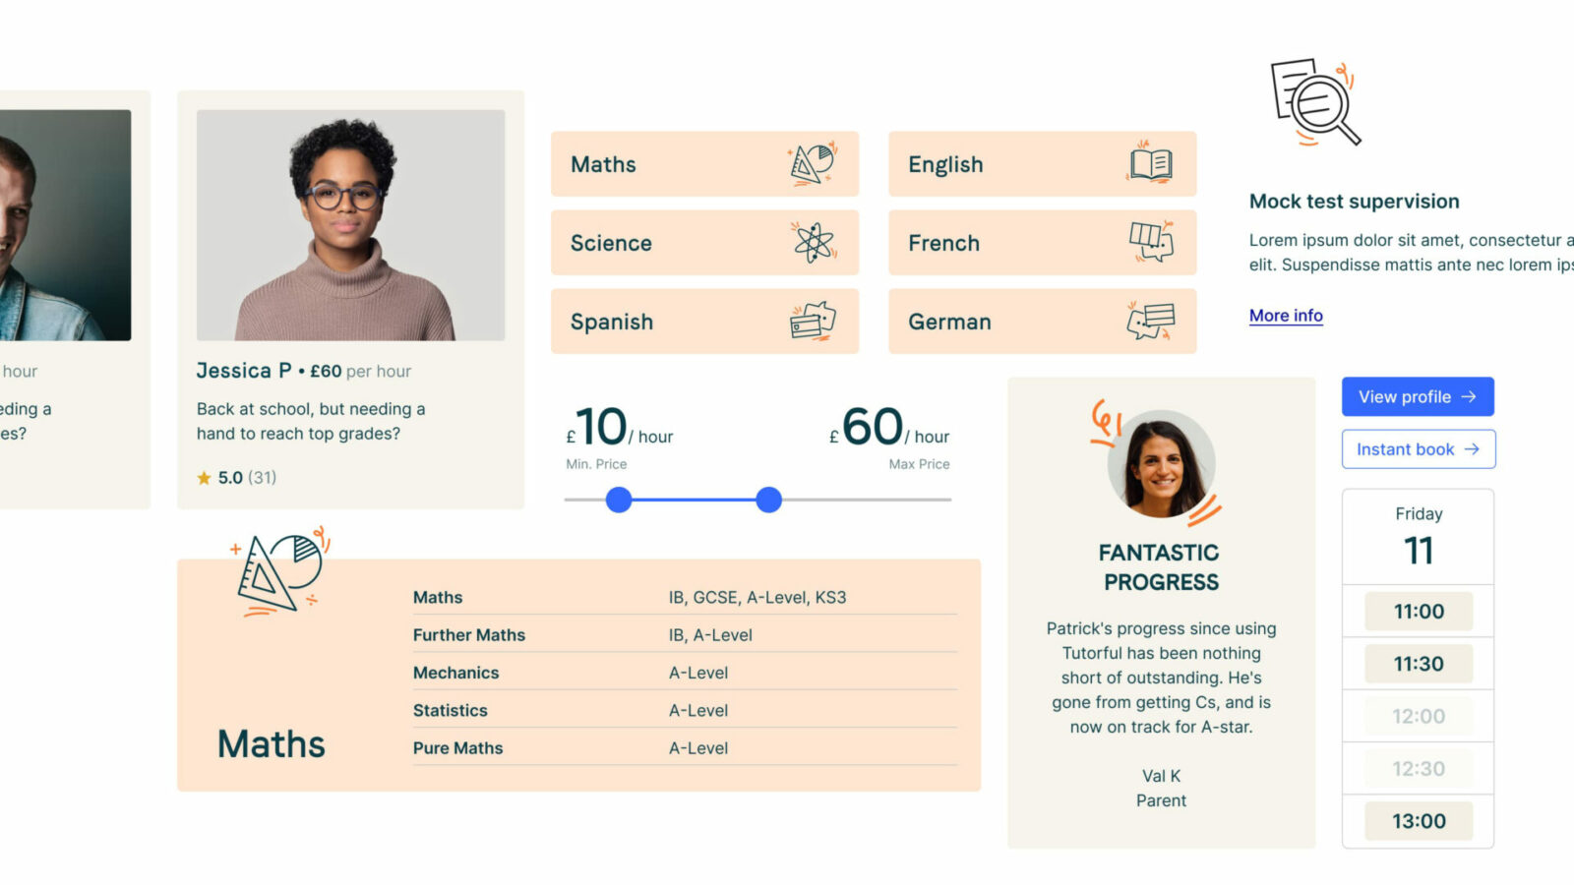Click the star rating icon on Jessica's card

(x=203, y=478)
